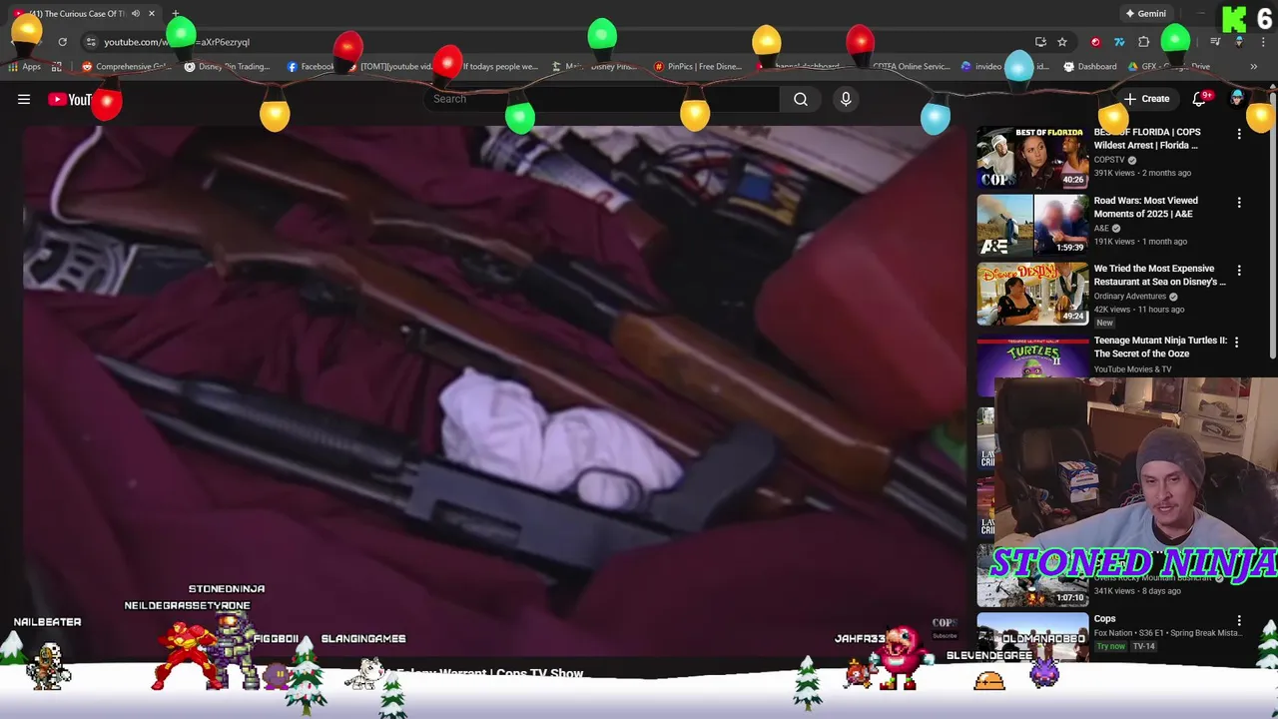Open the blue 7TV extension icon
This screenshot has width=1278, height=719.
1119,42
